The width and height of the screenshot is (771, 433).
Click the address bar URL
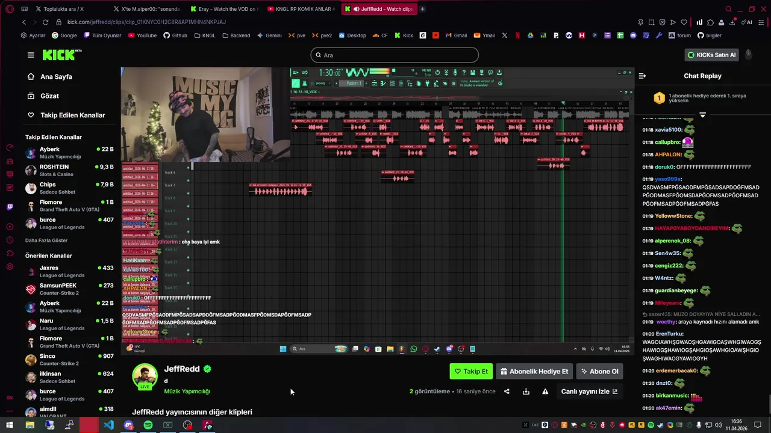click(146, 22)
